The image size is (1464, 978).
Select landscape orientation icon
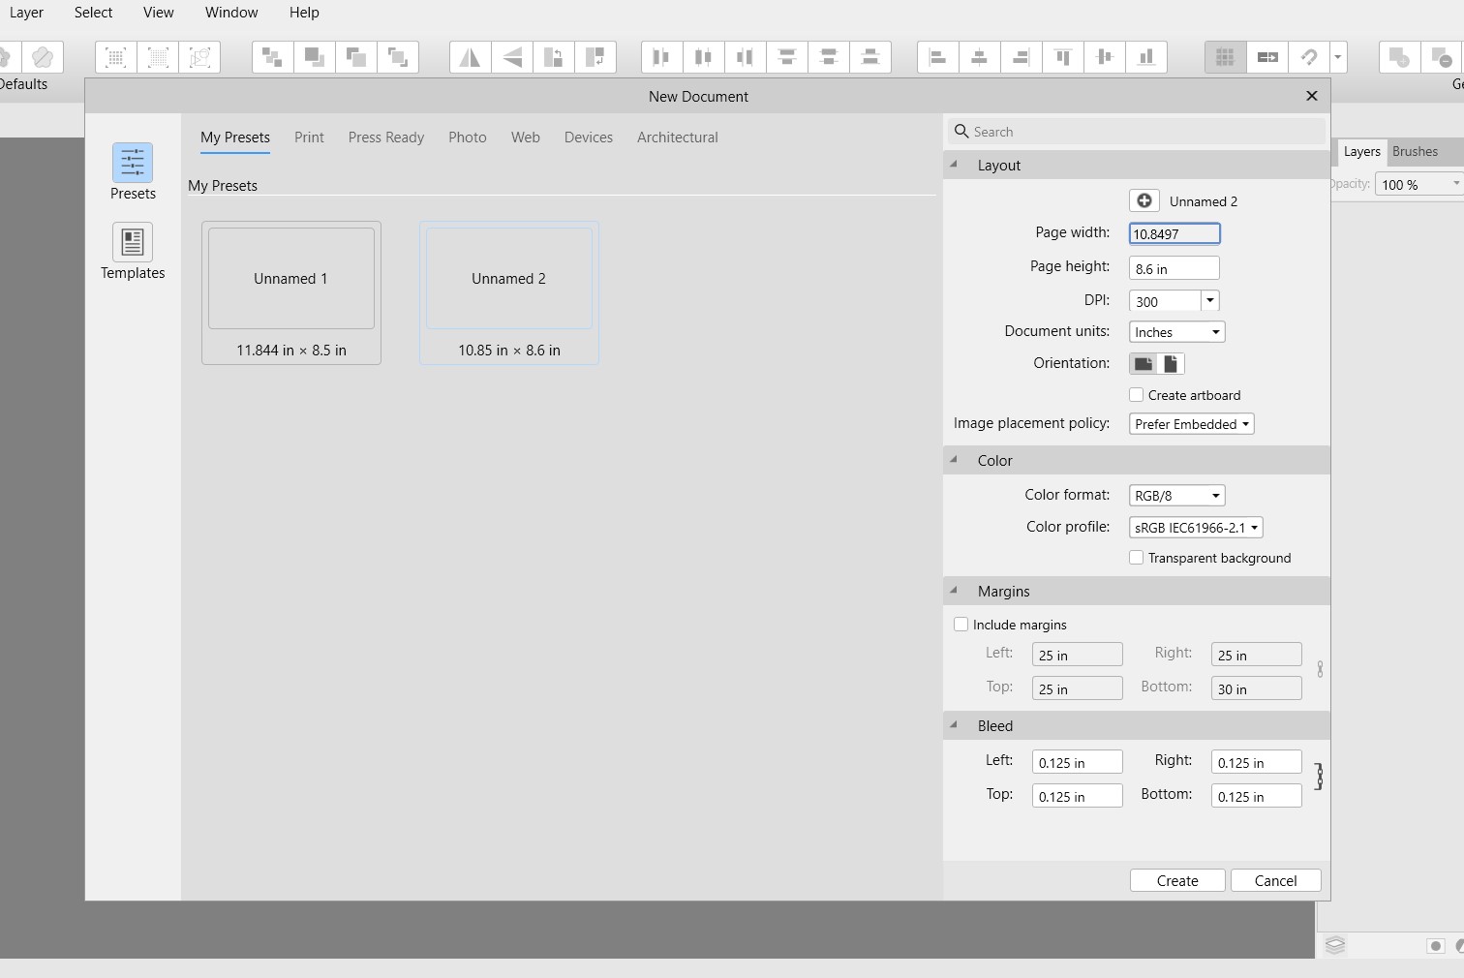coord(1144,363)
